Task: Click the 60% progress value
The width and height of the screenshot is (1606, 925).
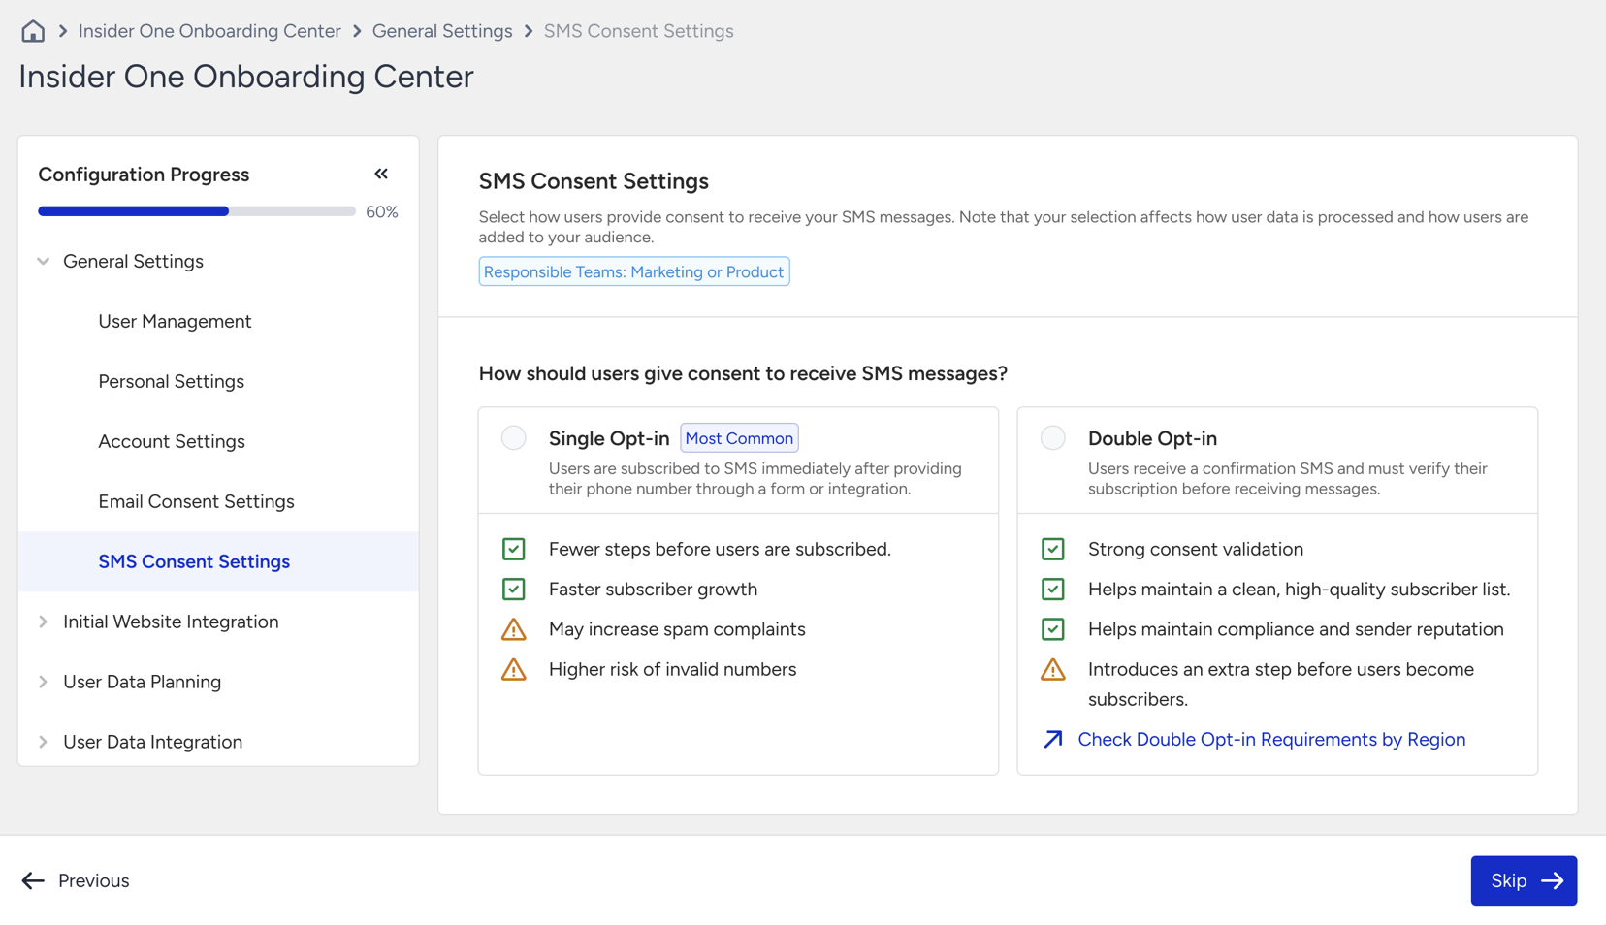Action: (x=382, y=211)
